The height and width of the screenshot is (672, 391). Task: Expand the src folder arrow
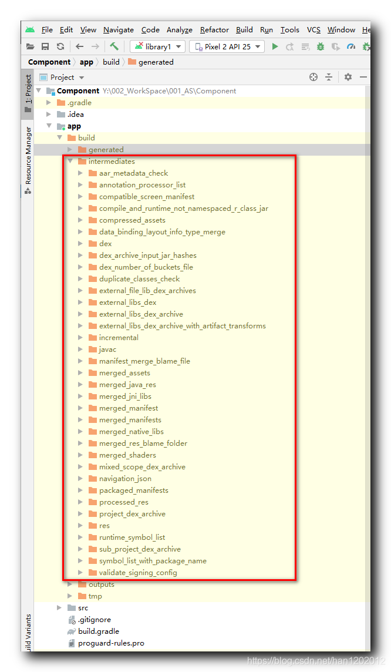[x=59, y=608]
